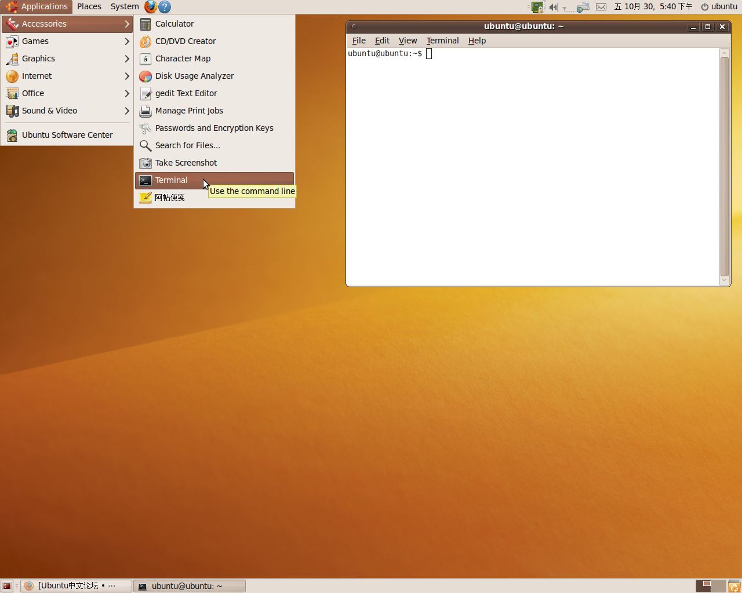
Task: Expand the Accessories category
Action: coord(67,24)
